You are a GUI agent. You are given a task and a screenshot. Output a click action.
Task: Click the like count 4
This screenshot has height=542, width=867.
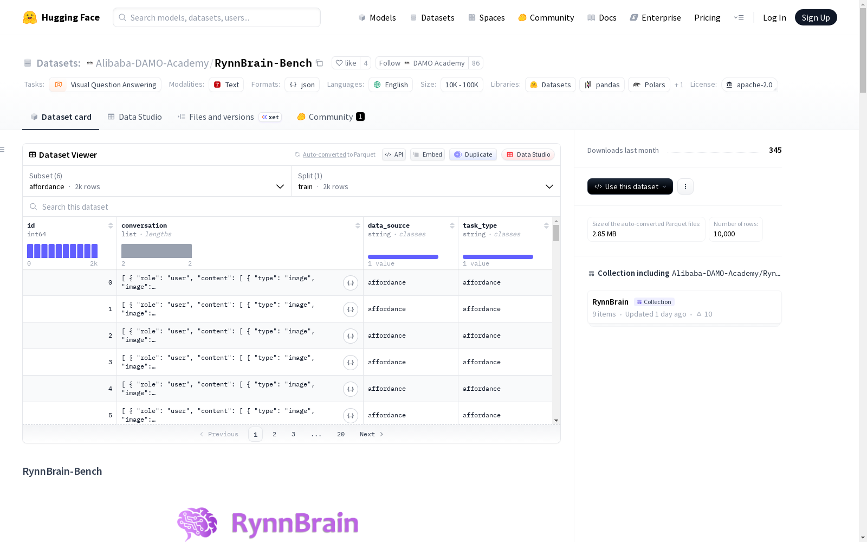pyautogui.click(x=366, y=63)
